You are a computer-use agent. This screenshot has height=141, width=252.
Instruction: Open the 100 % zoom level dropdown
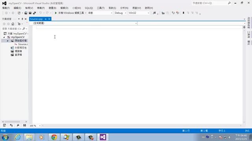[40, 126]
